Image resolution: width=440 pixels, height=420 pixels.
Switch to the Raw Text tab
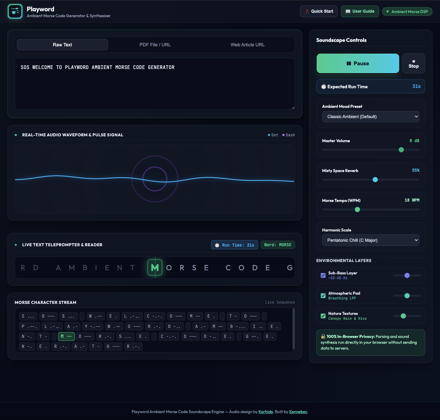62,45
